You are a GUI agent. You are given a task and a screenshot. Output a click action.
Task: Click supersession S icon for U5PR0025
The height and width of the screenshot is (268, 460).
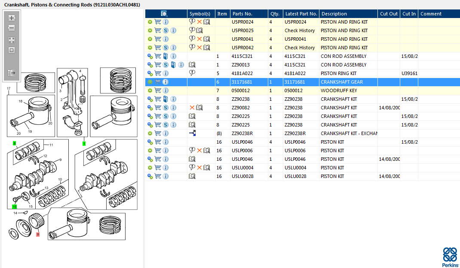point(166,30)
